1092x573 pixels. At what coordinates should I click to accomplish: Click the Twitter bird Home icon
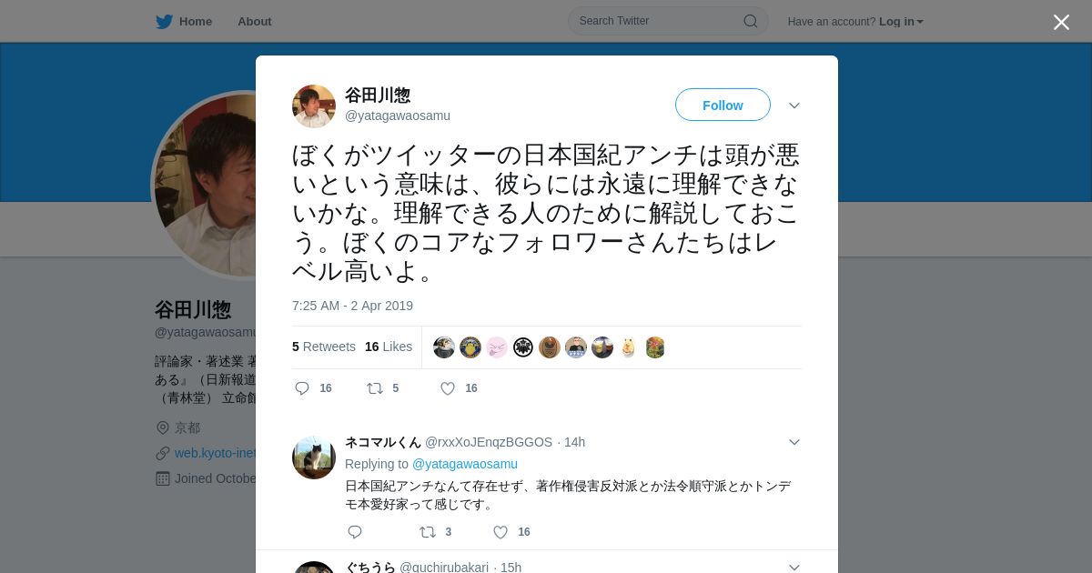(x=164, y=21)
